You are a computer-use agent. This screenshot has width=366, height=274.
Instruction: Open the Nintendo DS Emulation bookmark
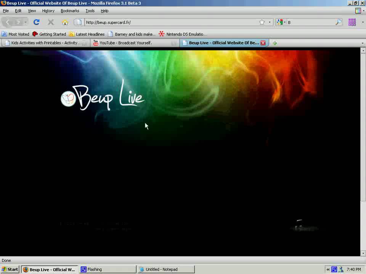click(183, 34)
